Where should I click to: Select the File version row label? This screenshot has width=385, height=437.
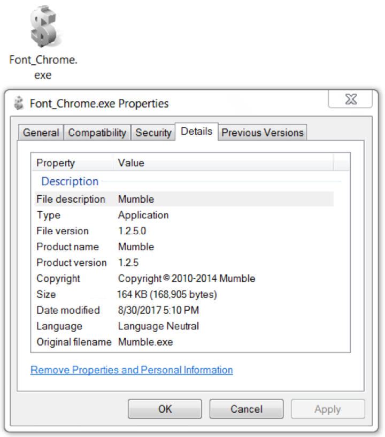(63, 231)
